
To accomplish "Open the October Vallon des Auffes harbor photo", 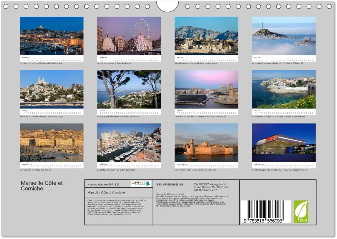I will [x=129, y=143].
